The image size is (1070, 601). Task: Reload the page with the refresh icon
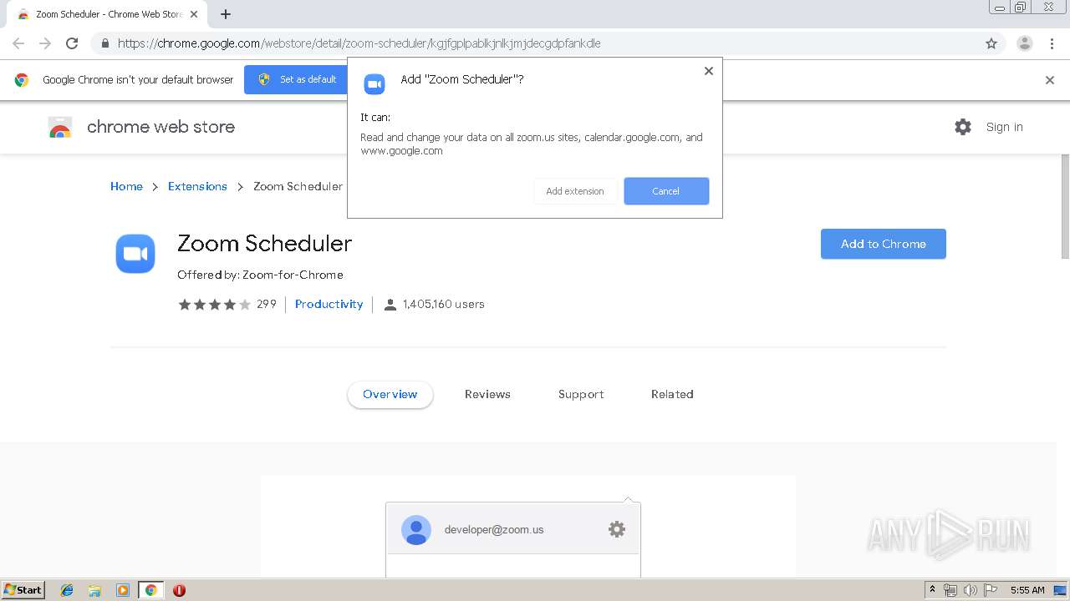[x=72, y=43]
